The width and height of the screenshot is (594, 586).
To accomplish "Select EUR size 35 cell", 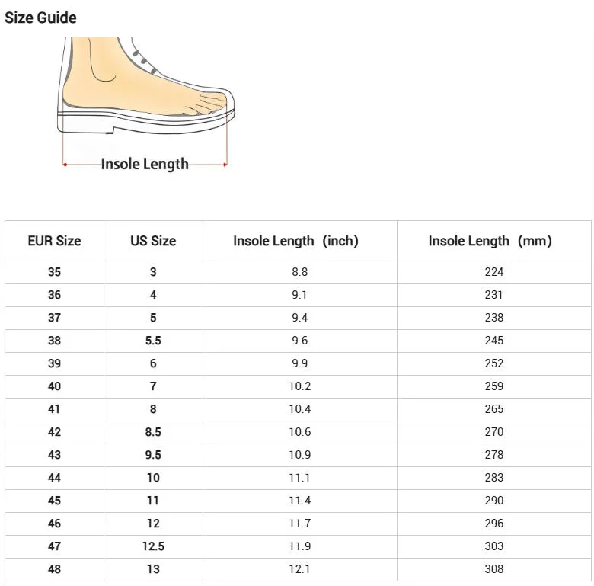I will pos(54,272).
